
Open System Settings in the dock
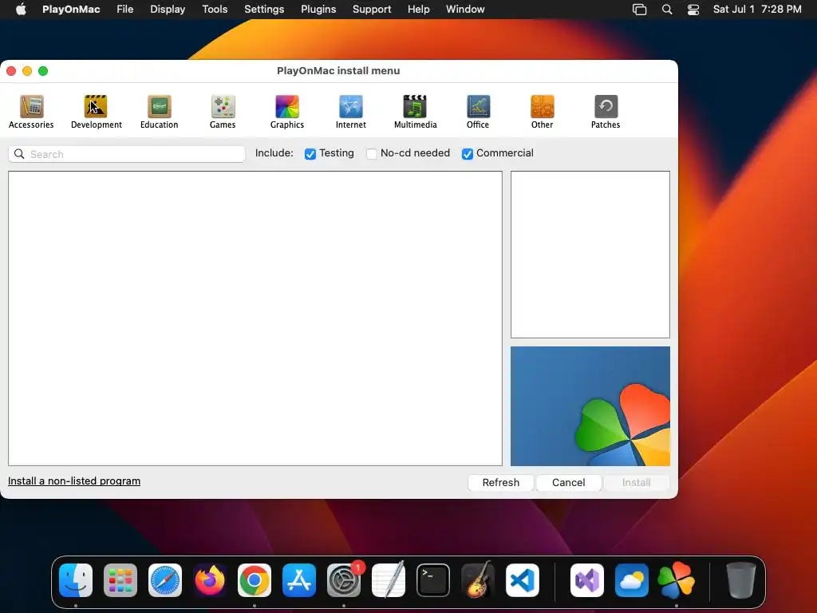(344, 580)
